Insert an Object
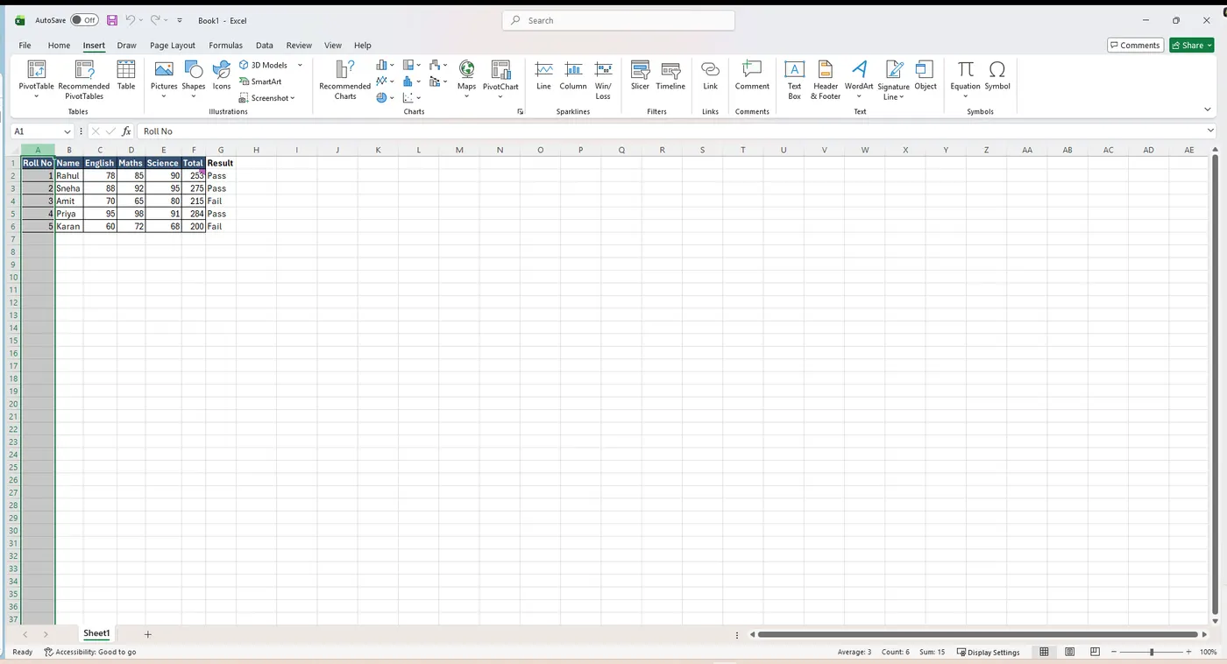Image resolution: width=1227 pixels, height=664 pixels. coord(926,75)
